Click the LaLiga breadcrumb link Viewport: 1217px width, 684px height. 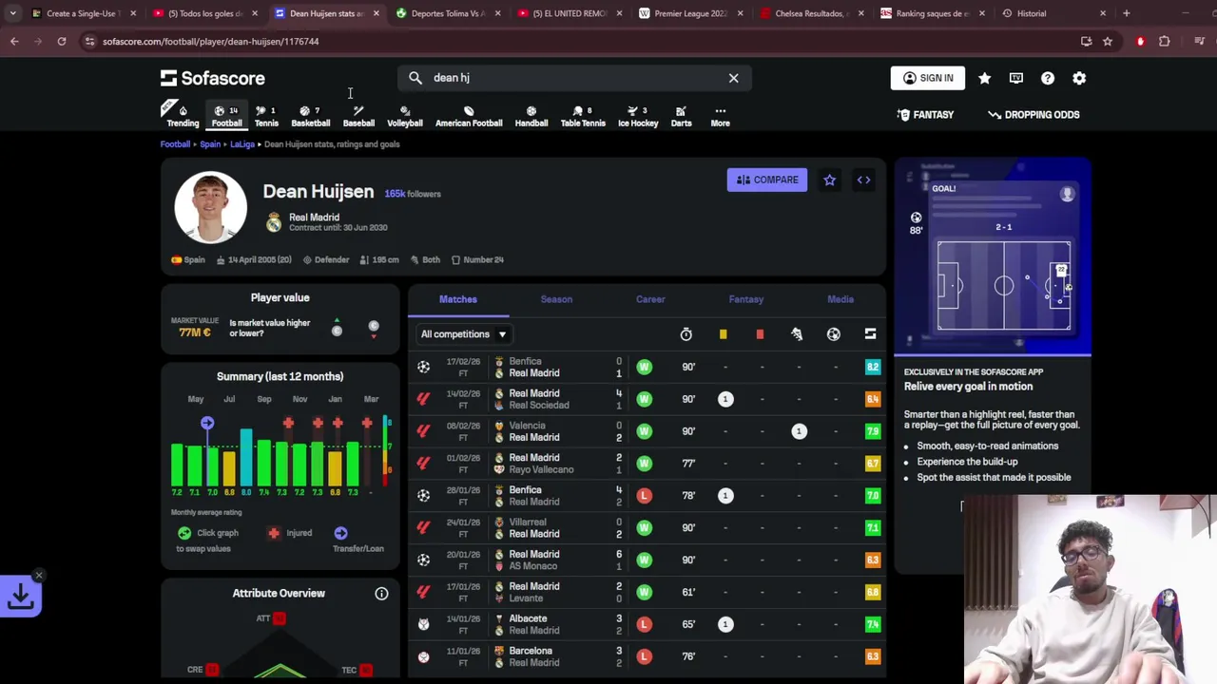[242, 144]
